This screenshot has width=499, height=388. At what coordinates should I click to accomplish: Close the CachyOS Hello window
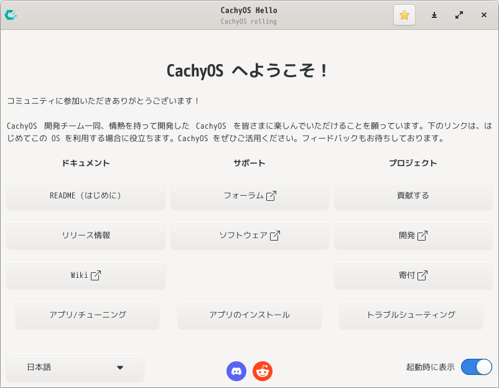pyautogui.click(x=483, y=15)
